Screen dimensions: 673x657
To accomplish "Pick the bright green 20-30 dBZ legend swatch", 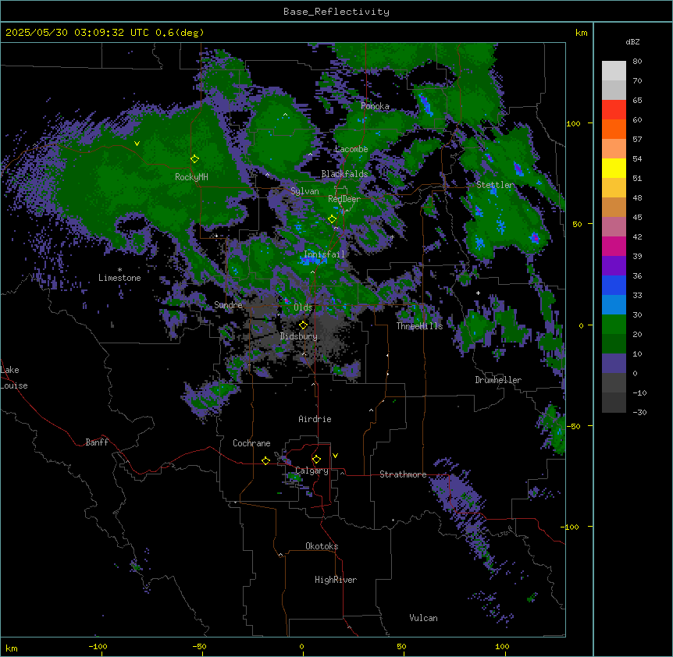I will tap(614, 325).
